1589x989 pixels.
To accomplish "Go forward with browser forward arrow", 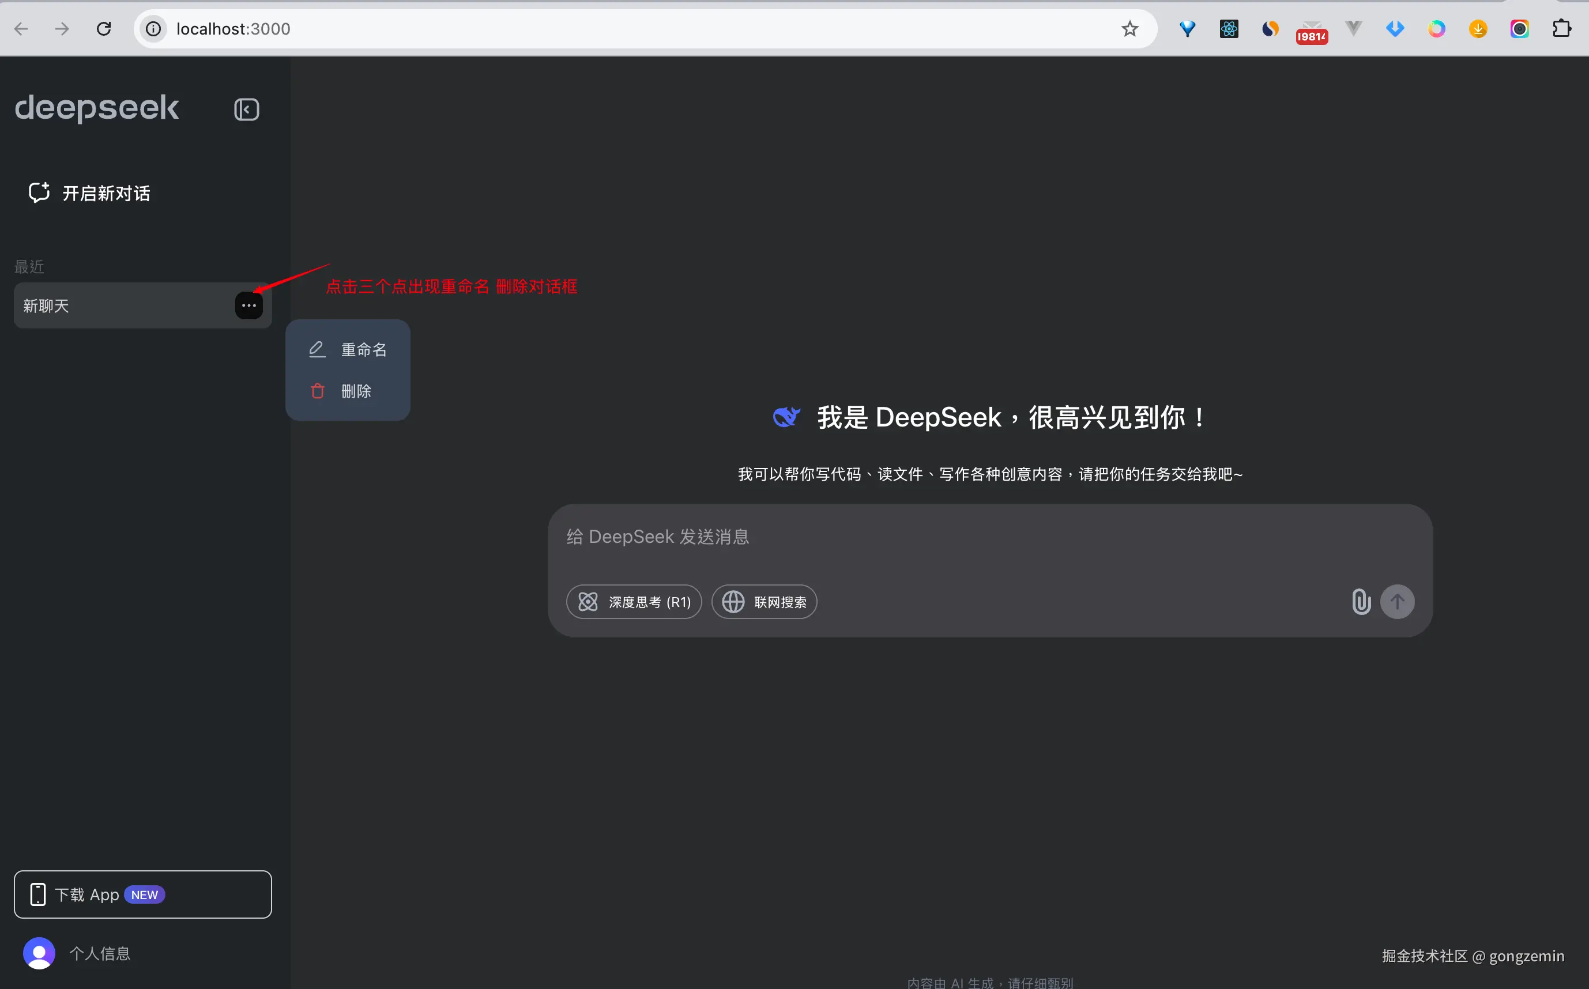I will [62, 29].
